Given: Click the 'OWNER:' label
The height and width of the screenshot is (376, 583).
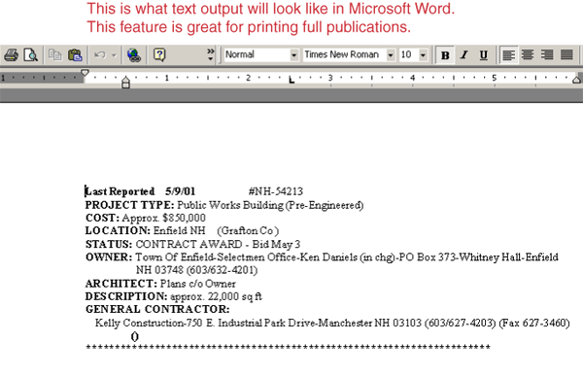Looking at the screenshot, I should [x=109, y=257].
